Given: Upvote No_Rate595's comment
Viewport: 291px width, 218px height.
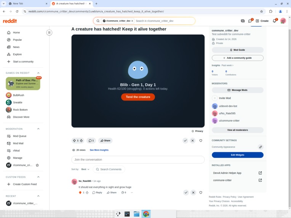Looking at the screenshot, I should point(80,193).
